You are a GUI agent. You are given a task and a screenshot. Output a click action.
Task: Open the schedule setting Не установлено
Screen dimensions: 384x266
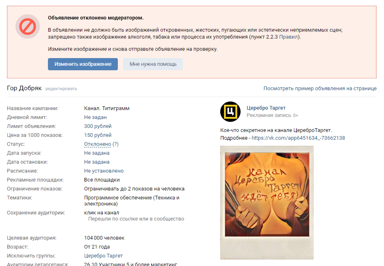[104, 171]
